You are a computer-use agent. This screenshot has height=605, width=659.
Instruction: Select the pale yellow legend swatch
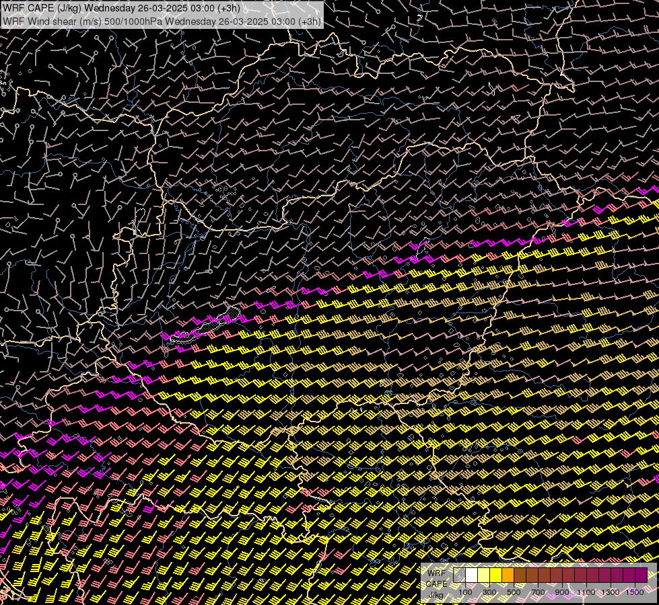[x=484, y=575]
